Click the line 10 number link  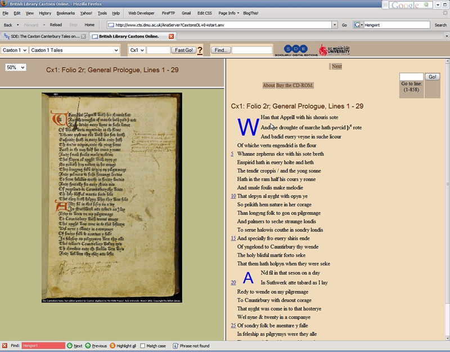(x=233, y=196)
